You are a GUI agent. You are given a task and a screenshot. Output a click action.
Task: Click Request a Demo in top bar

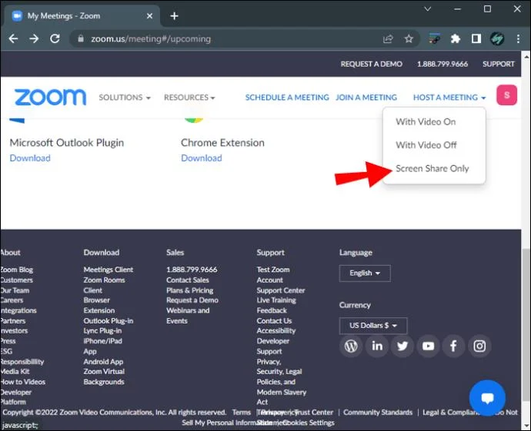tap(371, 64)
